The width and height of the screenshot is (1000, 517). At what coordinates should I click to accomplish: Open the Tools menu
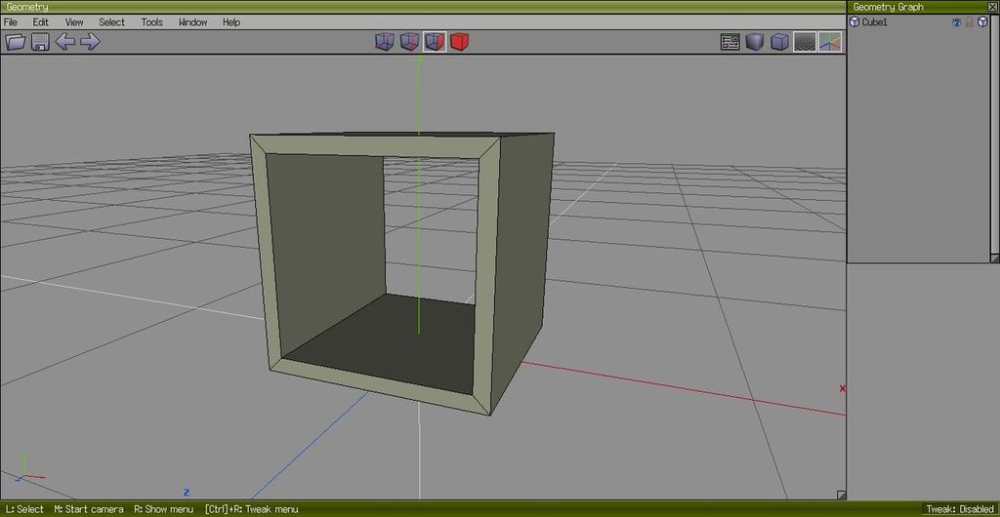(151, 22)
